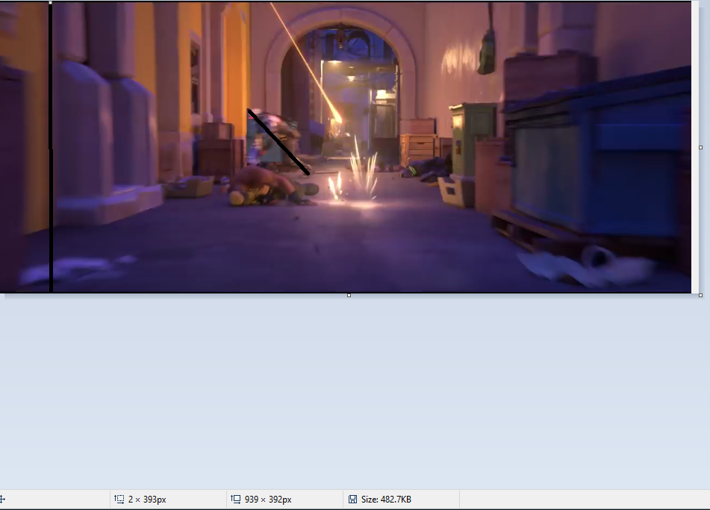Click the canvas bottom-edge middle handle
The height and width of the screenshot is (510, 710).
(x=349, y=295)
